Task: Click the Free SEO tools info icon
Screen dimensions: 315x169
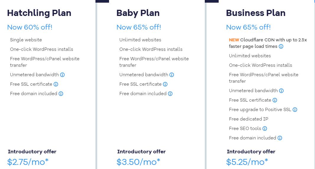Action: coord(265,129)
